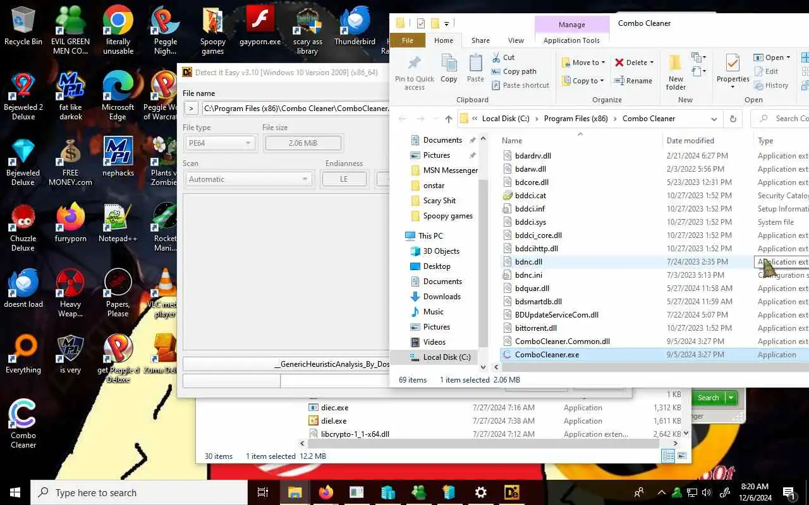809x505 pixels.
Task: Click Local Disk (C:) in breadcrumb path
Action: point(505,119)
